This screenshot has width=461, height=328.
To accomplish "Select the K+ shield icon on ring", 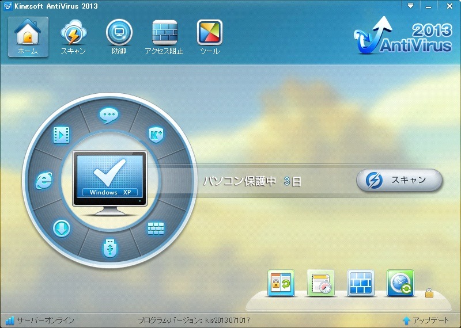I will pos(156,135).
